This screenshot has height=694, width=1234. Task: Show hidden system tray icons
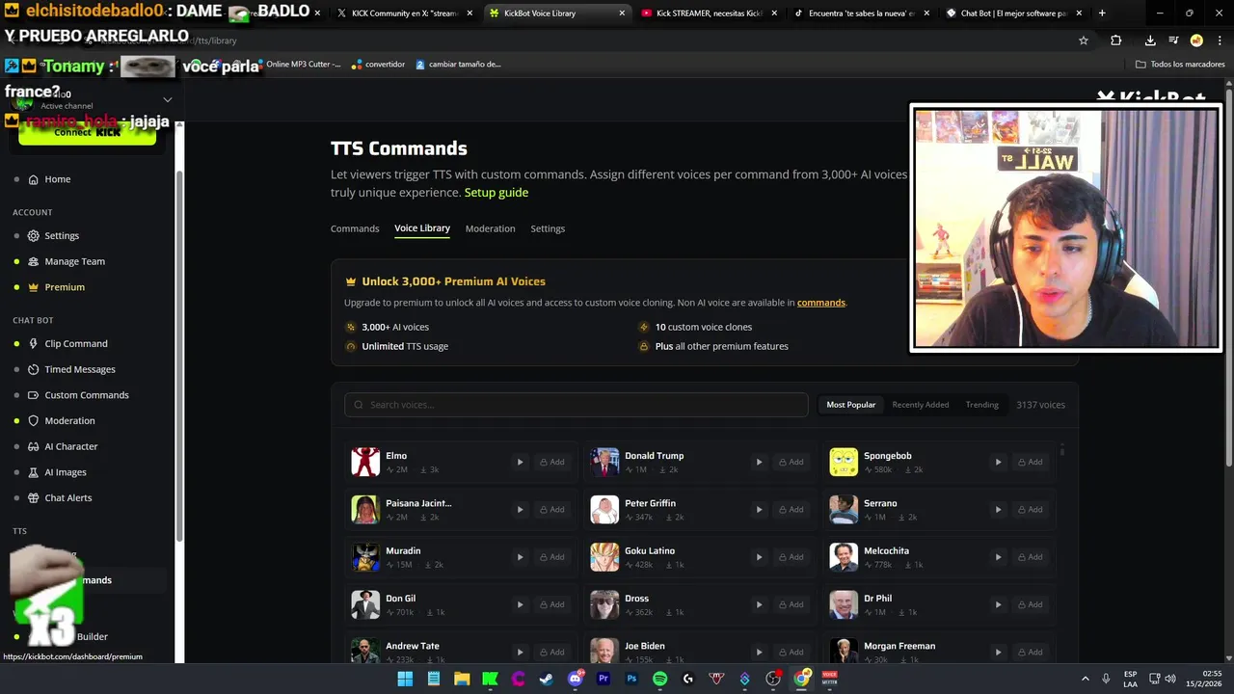[1086, 679]
